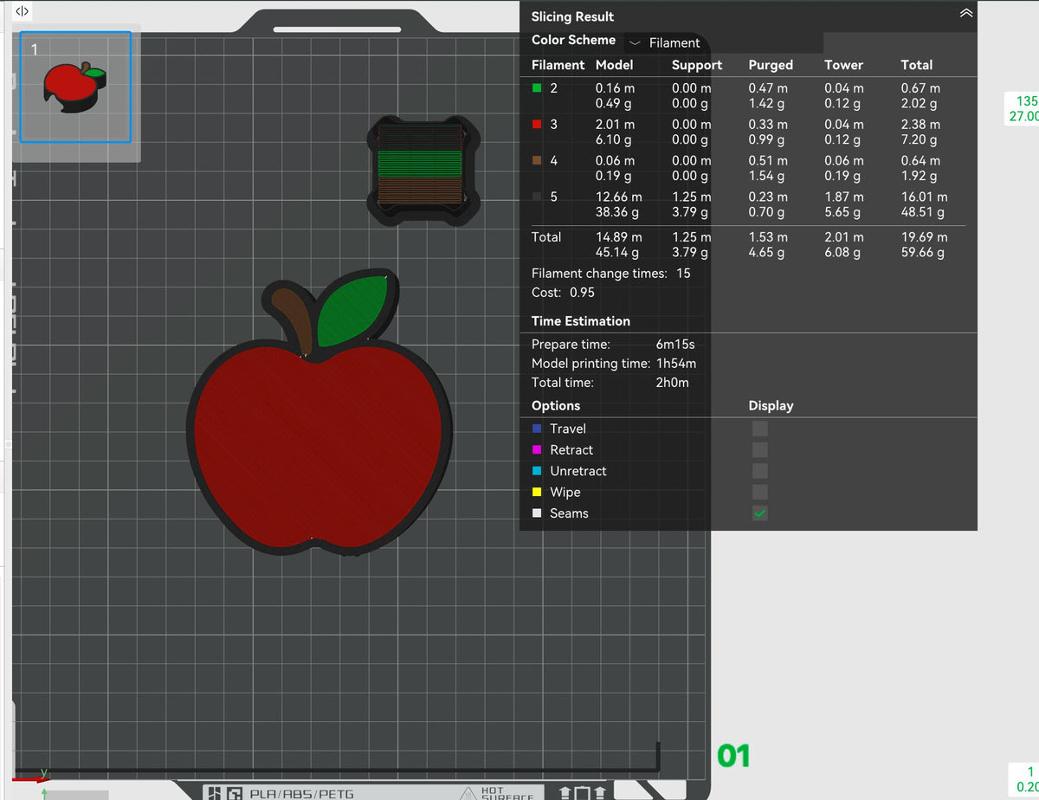Click the "Purged" column header
Screen dimensions: 1039x800
point(771,65)
